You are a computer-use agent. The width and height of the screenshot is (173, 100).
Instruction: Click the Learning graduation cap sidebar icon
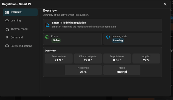(x=7, y=21)
